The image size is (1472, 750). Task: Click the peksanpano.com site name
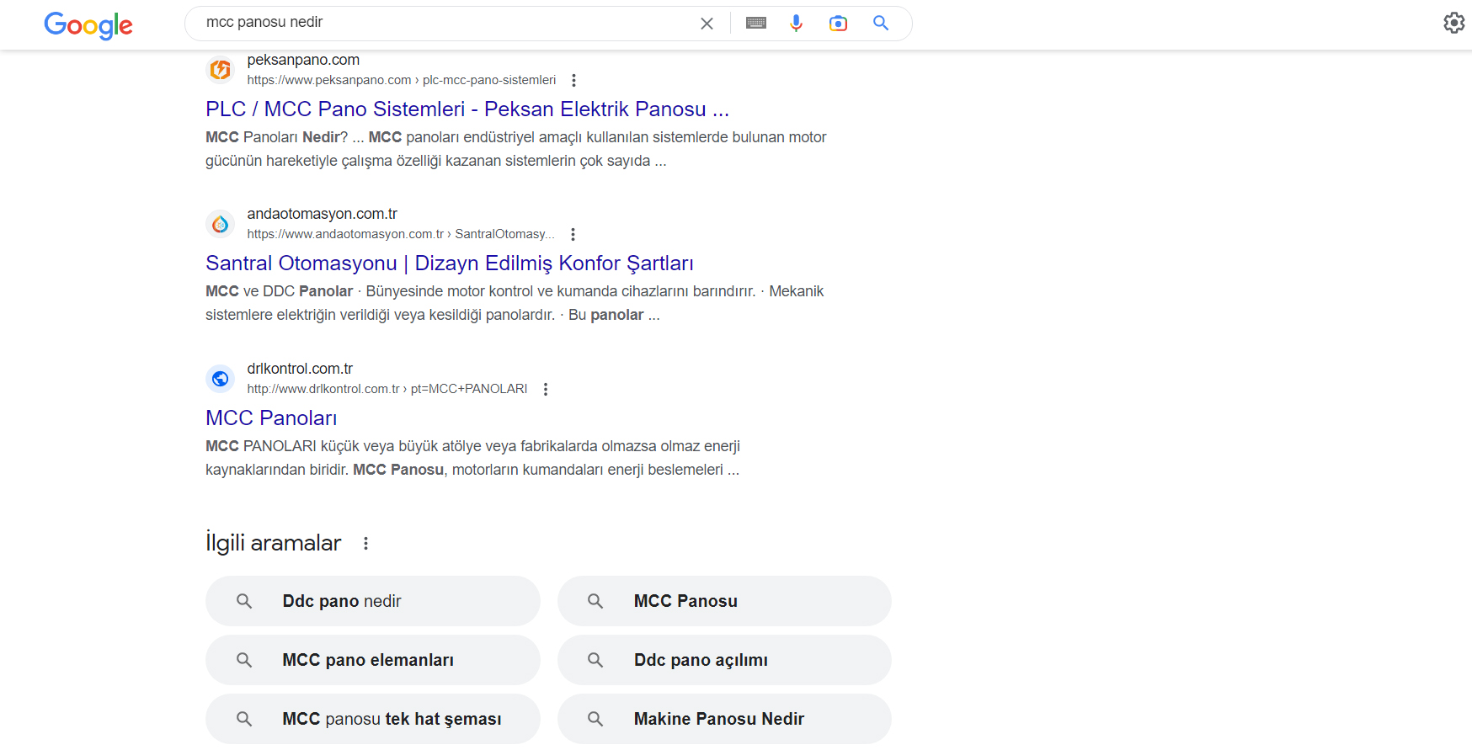(303, 60)
